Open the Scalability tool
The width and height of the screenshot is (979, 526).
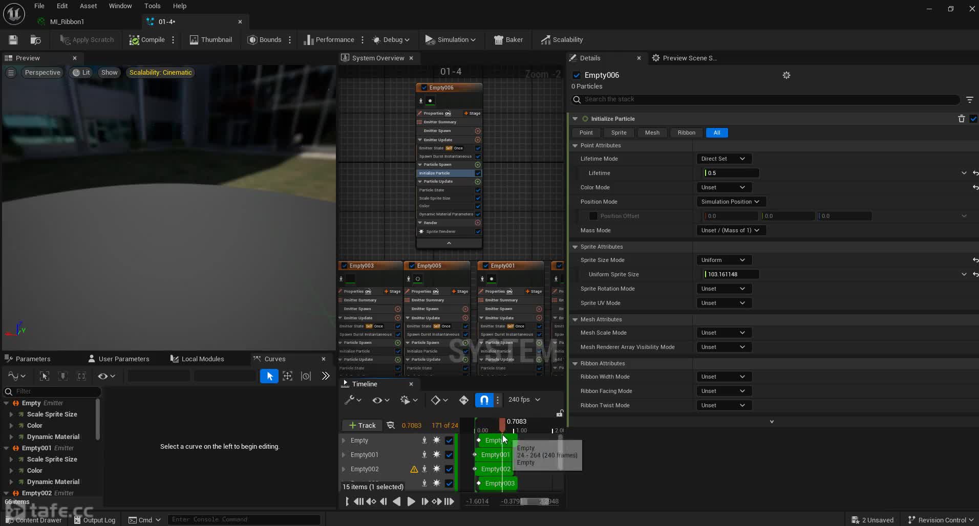(x=562, y=39)
